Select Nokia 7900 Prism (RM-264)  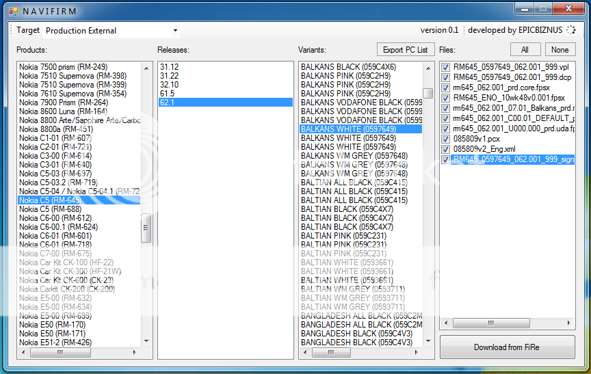tap(79, 103)
